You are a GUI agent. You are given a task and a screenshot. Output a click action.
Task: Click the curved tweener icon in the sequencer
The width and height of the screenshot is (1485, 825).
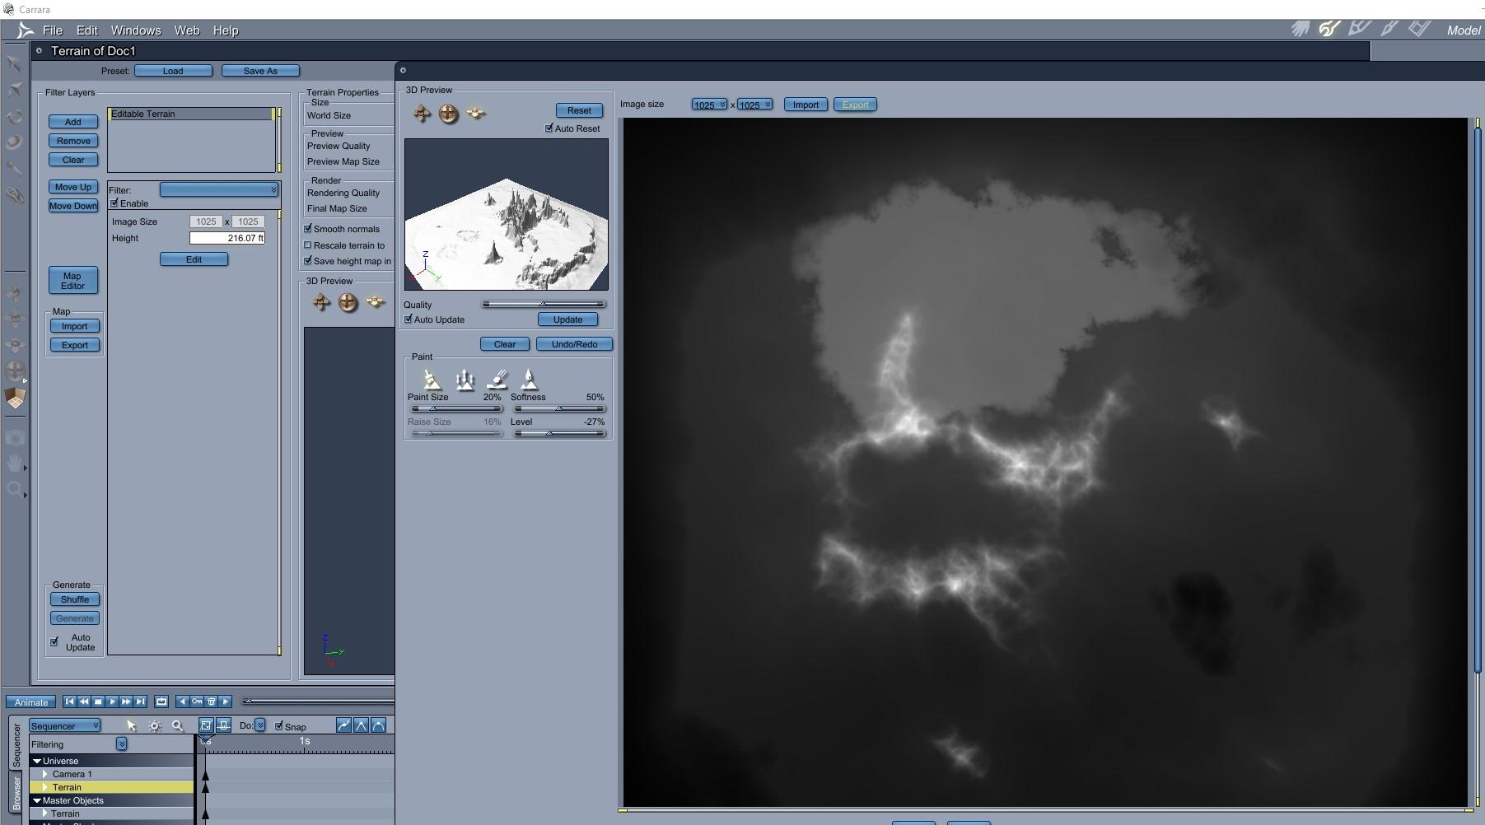(x=343, y=725)
